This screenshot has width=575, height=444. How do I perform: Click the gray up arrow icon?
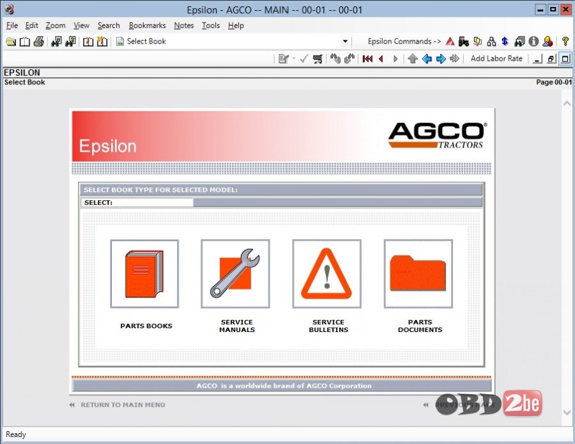pyautogui.click(x=413, y=59)
